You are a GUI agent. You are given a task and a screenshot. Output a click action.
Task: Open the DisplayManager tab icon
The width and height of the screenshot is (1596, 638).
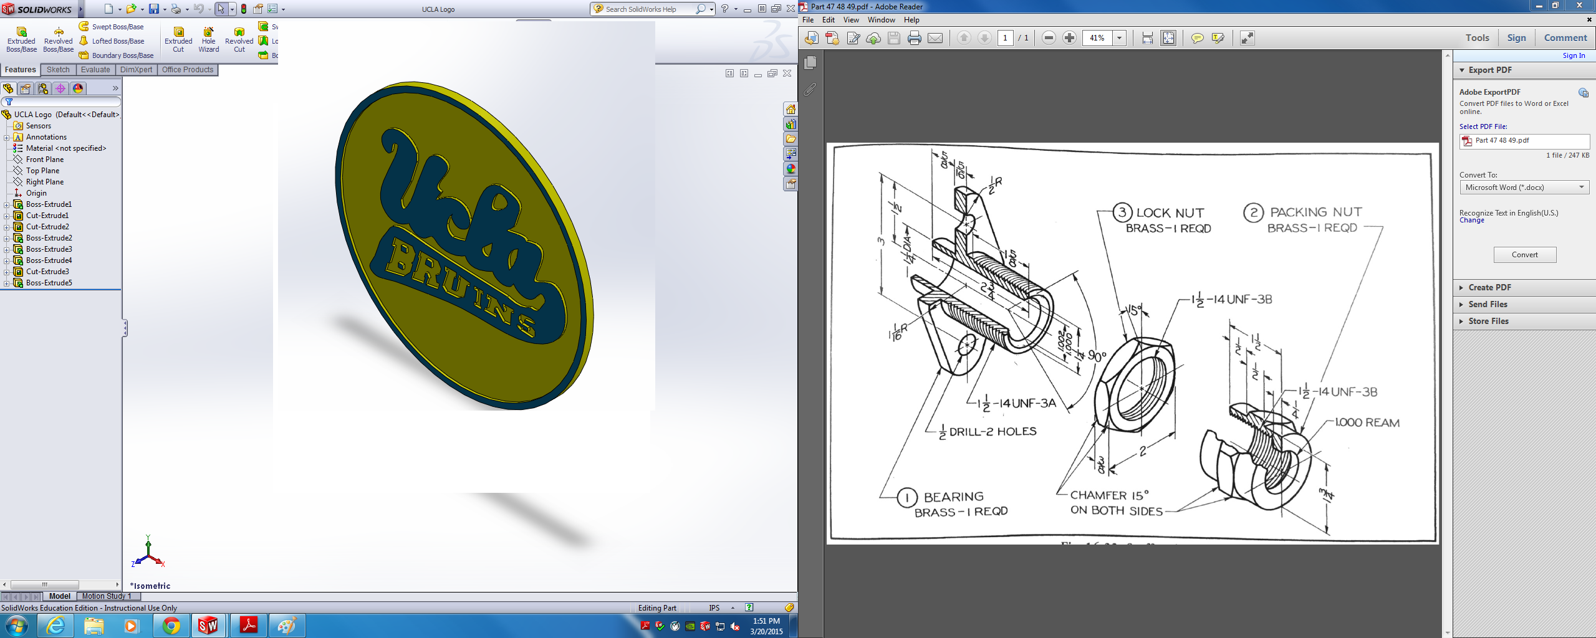78,88
